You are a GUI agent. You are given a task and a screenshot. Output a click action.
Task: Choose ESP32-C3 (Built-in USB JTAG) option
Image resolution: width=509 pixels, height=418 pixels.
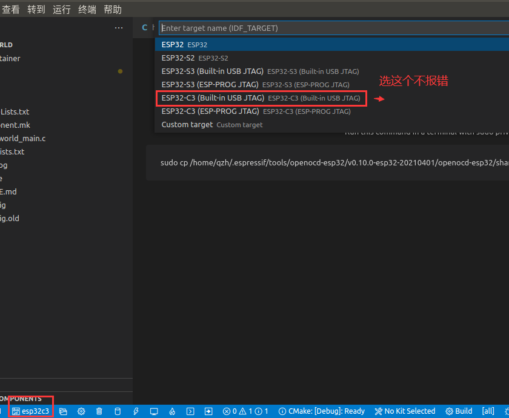click(332, 98)
